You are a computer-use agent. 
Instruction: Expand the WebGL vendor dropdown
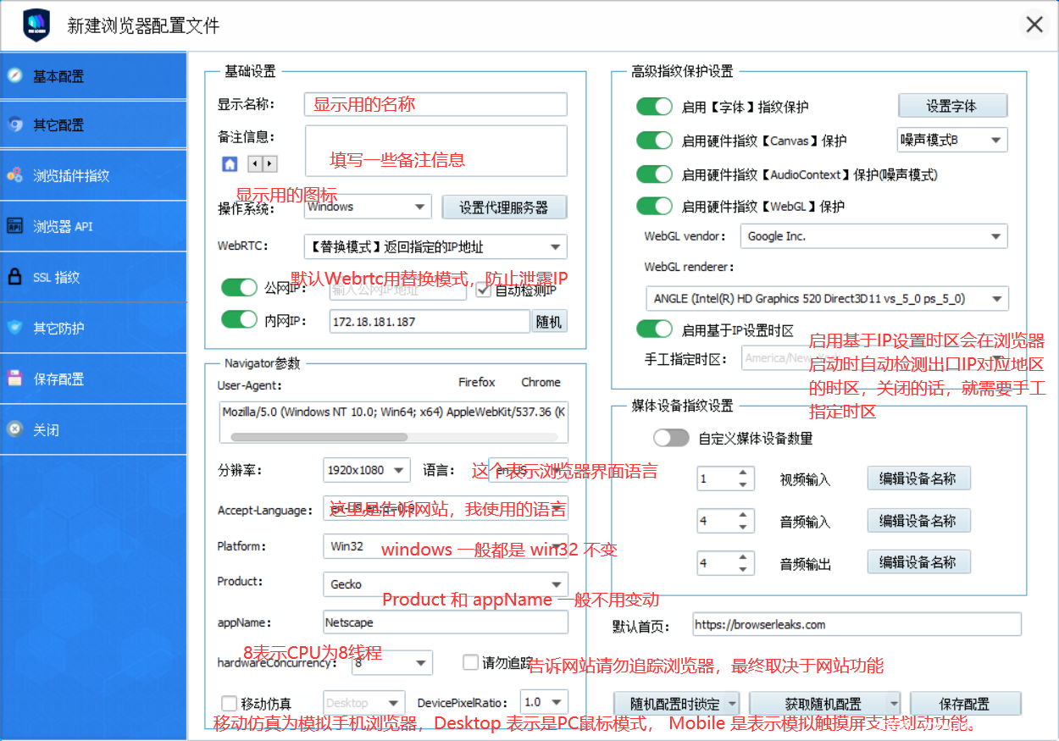tap(873, 236)
